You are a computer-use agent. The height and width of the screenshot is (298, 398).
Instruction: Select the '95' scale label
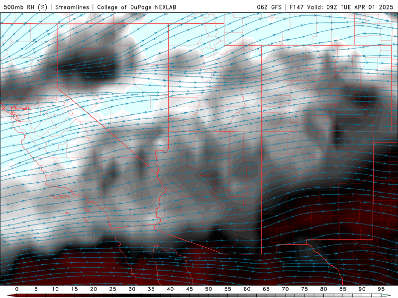click(x=381, y=289)
